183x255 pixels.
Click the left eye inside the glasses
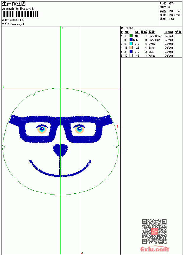42,129
